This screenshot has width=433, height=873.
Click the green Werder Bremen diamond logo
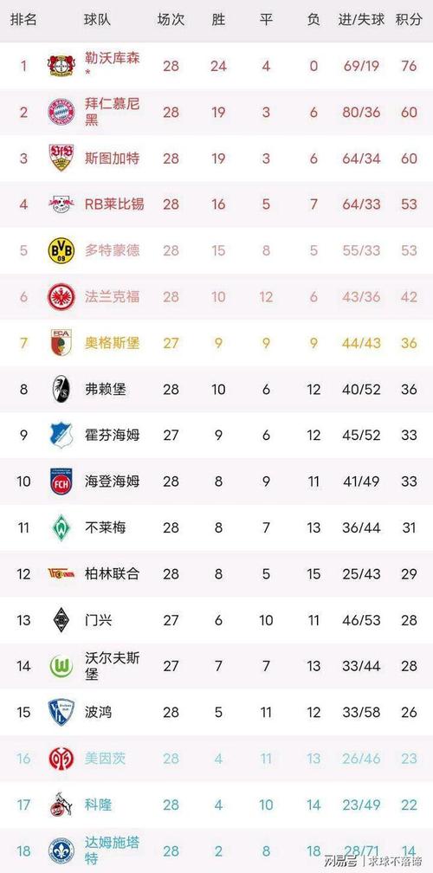(x=61, y=527)
